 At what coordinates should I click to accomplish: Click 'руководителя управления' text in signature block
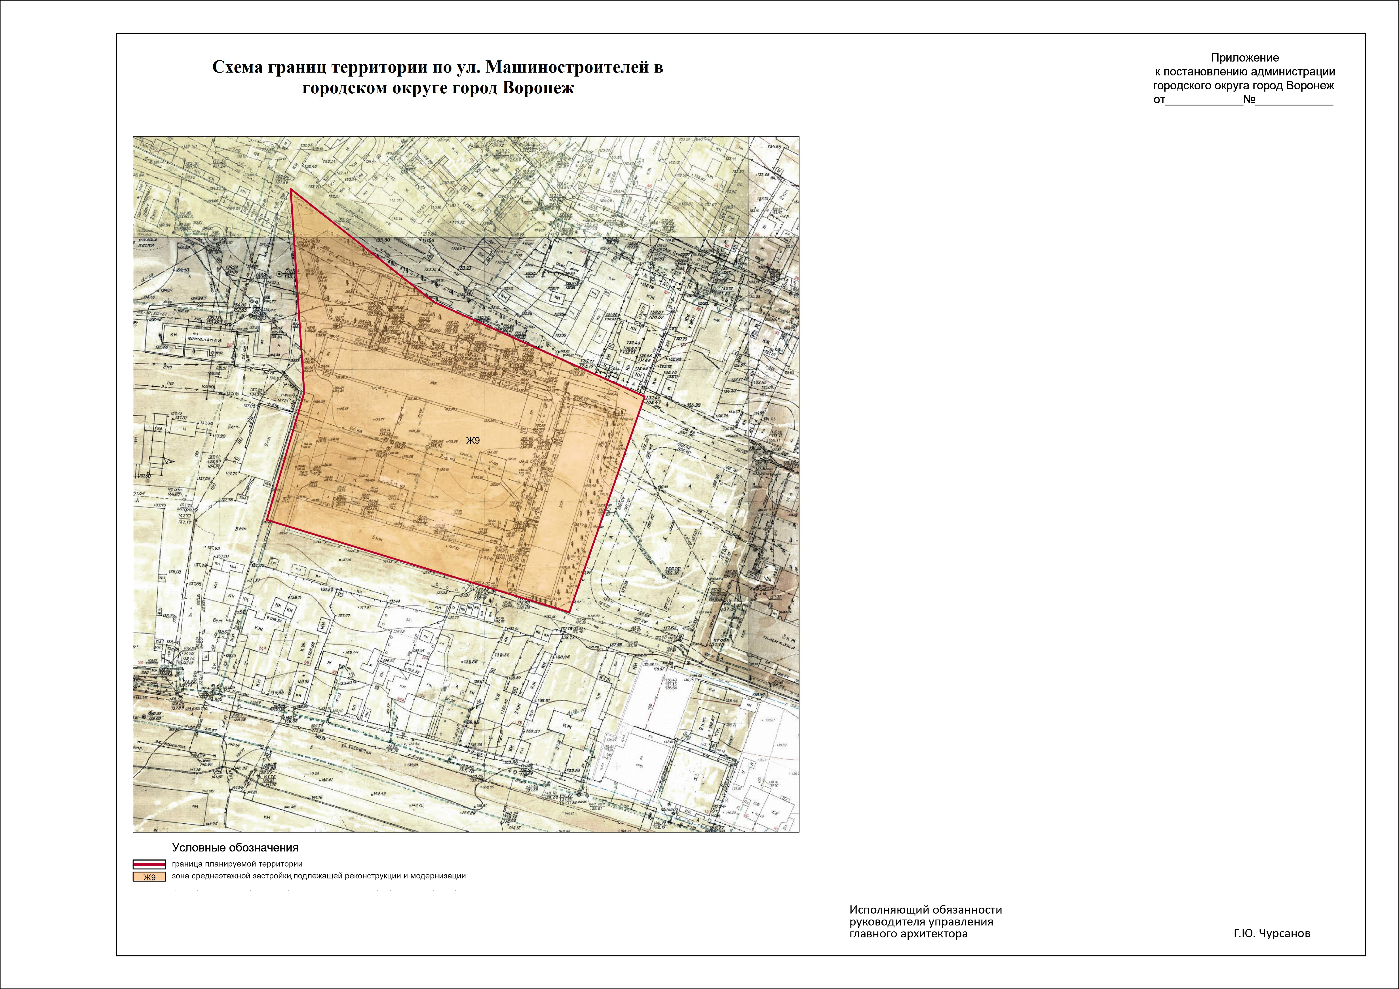pos(921,922)
